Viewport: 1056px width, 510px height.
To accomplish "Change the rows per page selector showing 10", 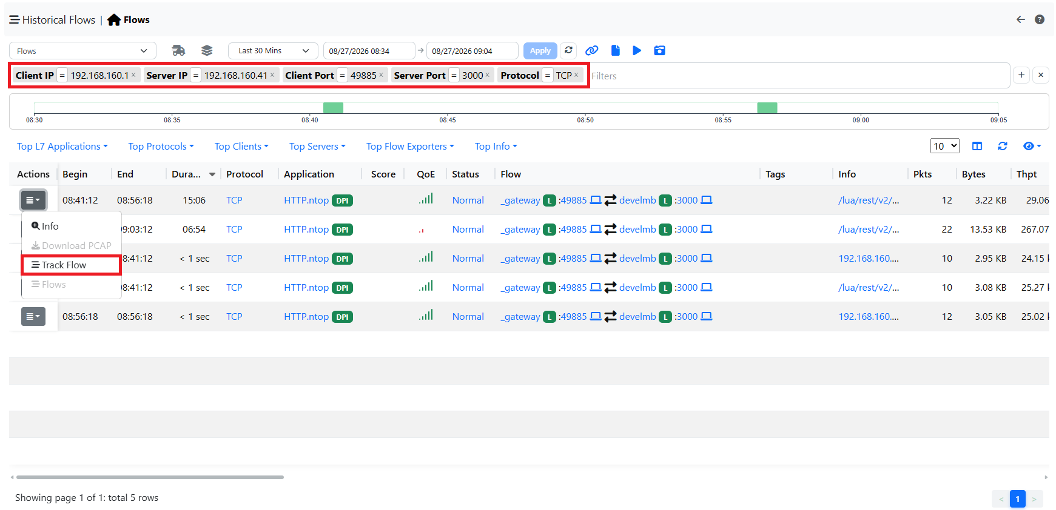I will click(x=944, y=146).
